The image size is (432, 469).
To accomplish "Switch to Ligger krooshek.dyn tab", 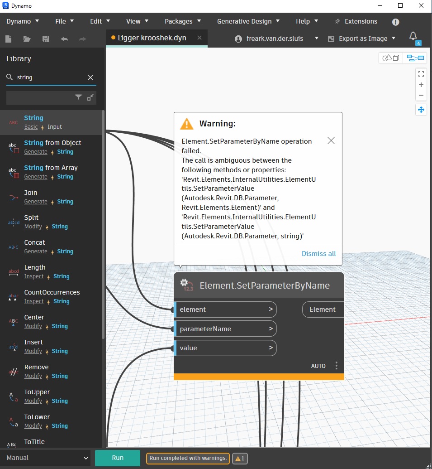I will click(152, 38).
